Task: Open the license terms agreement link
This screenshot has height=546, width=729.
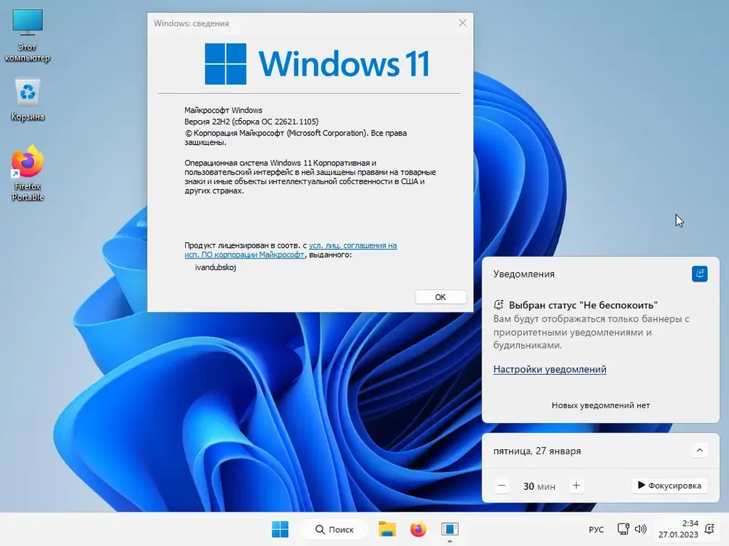Action: [x=353, y=246]
